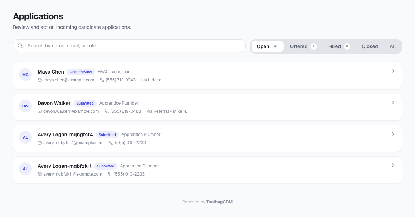
Task: Click the count badge on the Hired tab
Action: pyautogui.click(x=347, y=46)
